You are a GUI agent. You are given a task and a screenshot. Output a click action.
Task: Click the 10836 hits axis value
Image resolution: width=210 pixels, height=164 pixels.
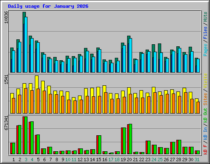pos(6,17)
